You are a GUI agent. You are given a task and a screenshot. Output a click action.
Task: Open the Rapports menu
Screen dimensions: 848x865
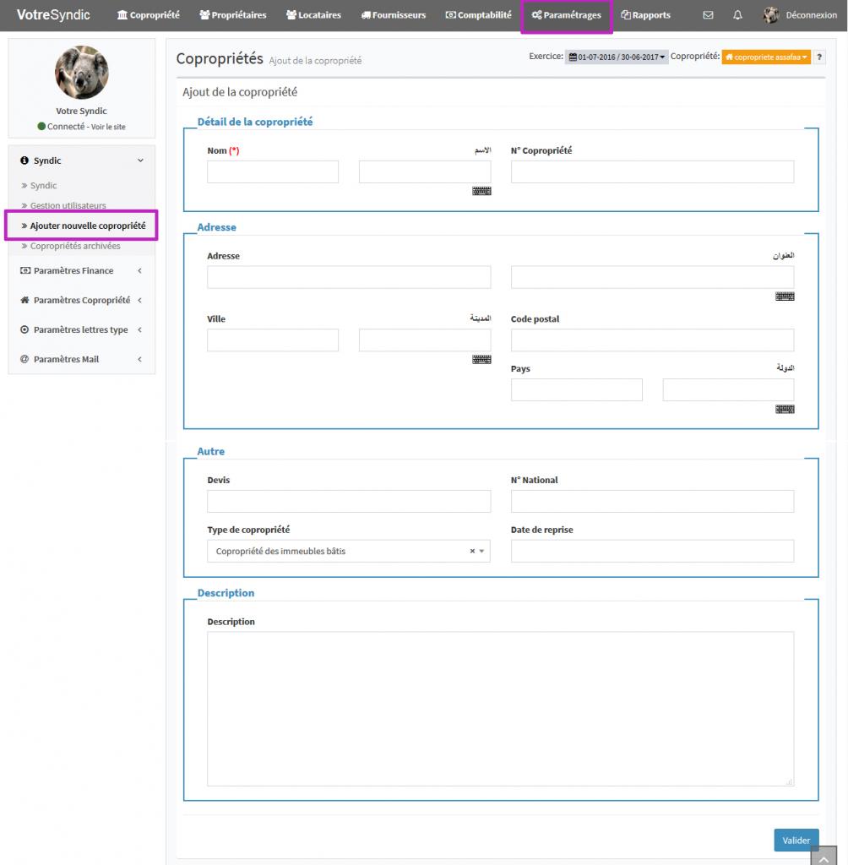tap(645, 15)
